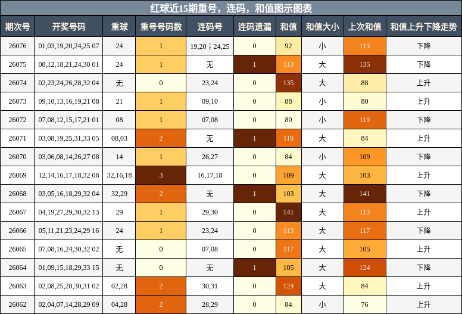Click repeat balls cell 32,16,18
Image resolution: width=462 pixels, height=314 pixels.
pos(119,175)
